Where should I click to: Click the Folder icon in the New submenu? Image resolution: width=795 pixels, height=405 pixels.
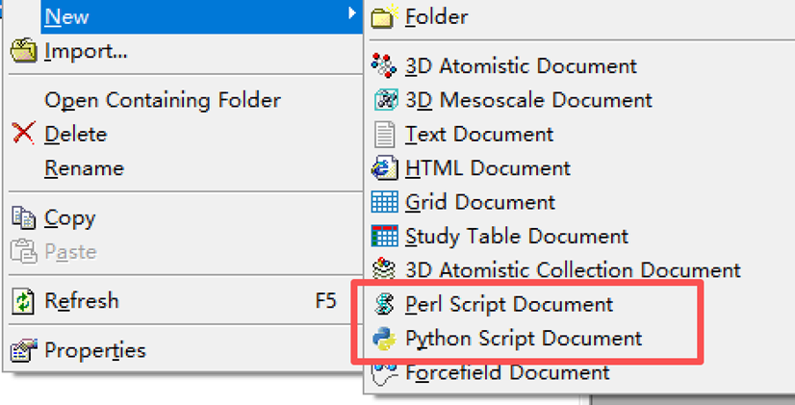click(384, 16)
